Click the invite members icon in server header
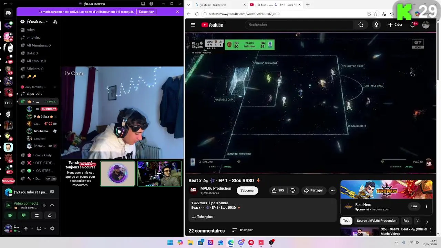441x248 pixels. [x=55, y=21]
